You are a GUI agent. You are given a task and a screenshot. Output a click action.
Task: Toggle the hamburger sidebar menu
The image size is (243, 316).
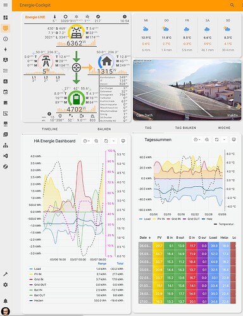pos(6,5)
